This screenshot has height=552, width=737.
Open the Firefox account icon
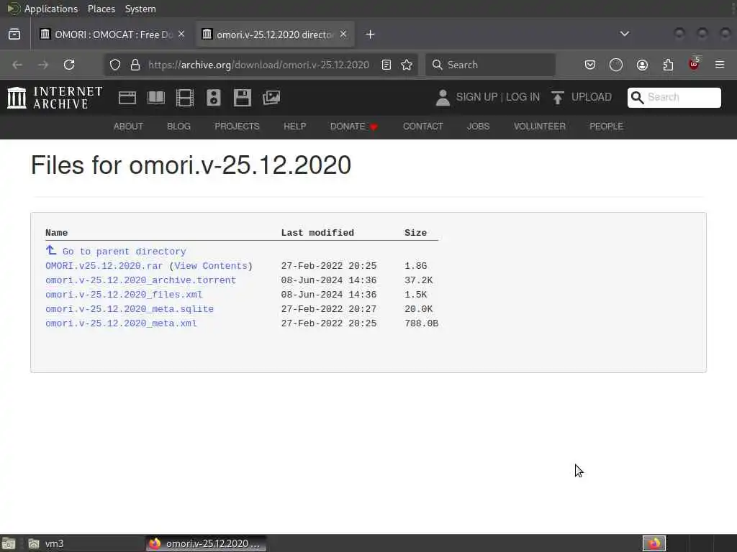coord(642,65)
